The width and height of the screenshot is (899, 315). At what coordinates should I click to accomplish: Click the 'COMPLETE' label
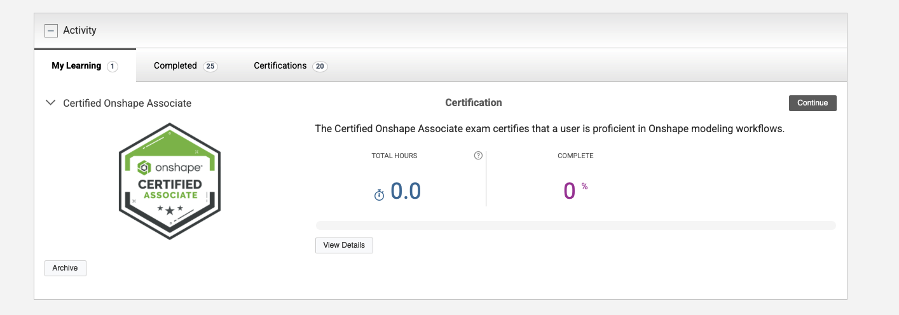coord(575,156)
